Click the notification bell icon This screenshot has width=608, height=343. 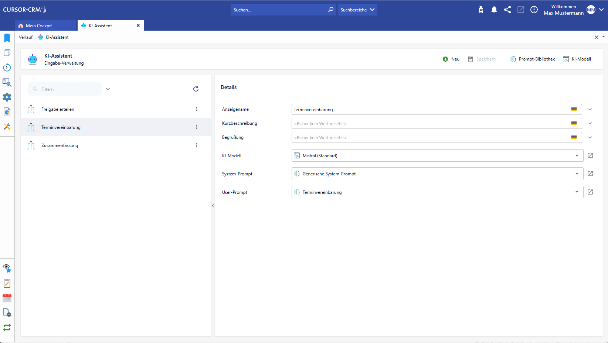pos(494,10)
